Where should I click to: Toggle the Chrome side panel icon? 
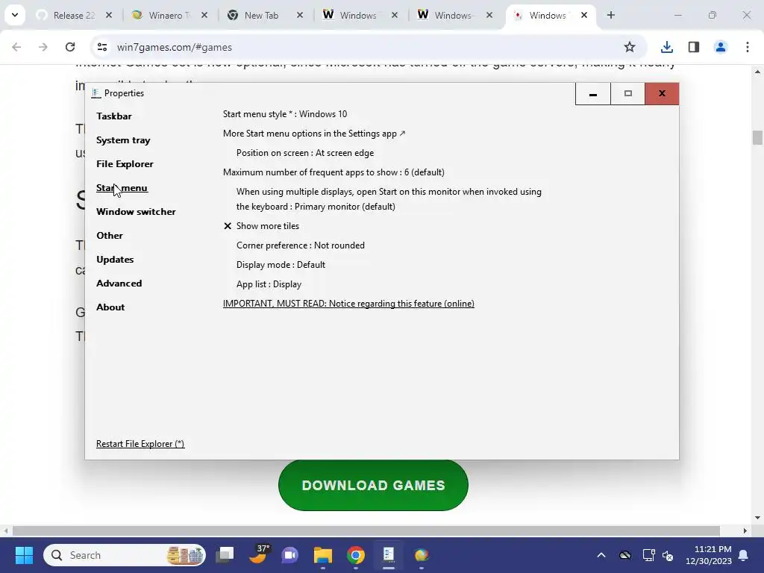pos(694,47)
